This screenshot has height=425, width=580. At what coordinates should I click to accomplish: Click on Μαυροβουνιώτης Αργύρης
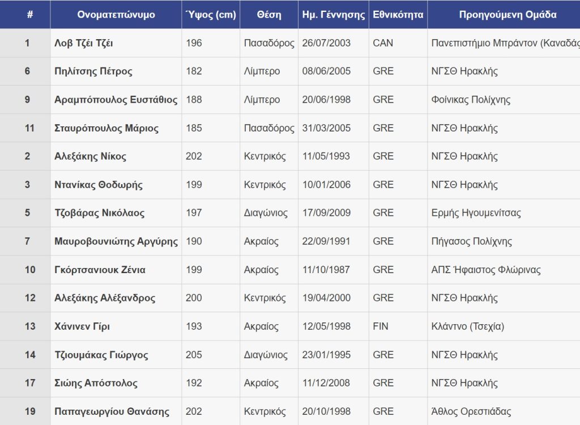click(x=116, y=241)
